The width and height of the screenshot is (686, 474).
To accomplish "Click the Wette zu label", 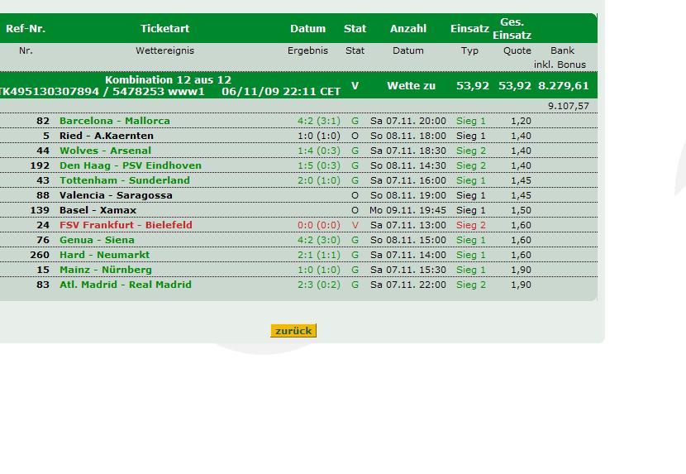I will tap(412, 86).
